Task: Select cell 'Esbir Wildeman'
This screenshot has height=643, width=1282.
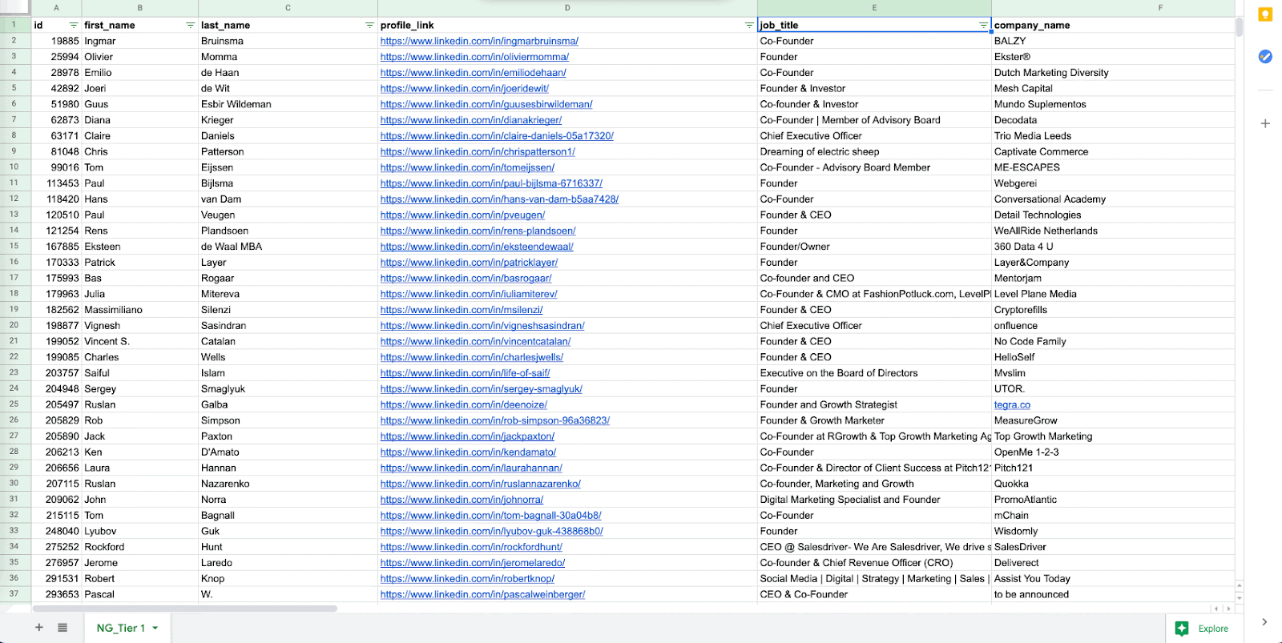Action: (288, 104)
